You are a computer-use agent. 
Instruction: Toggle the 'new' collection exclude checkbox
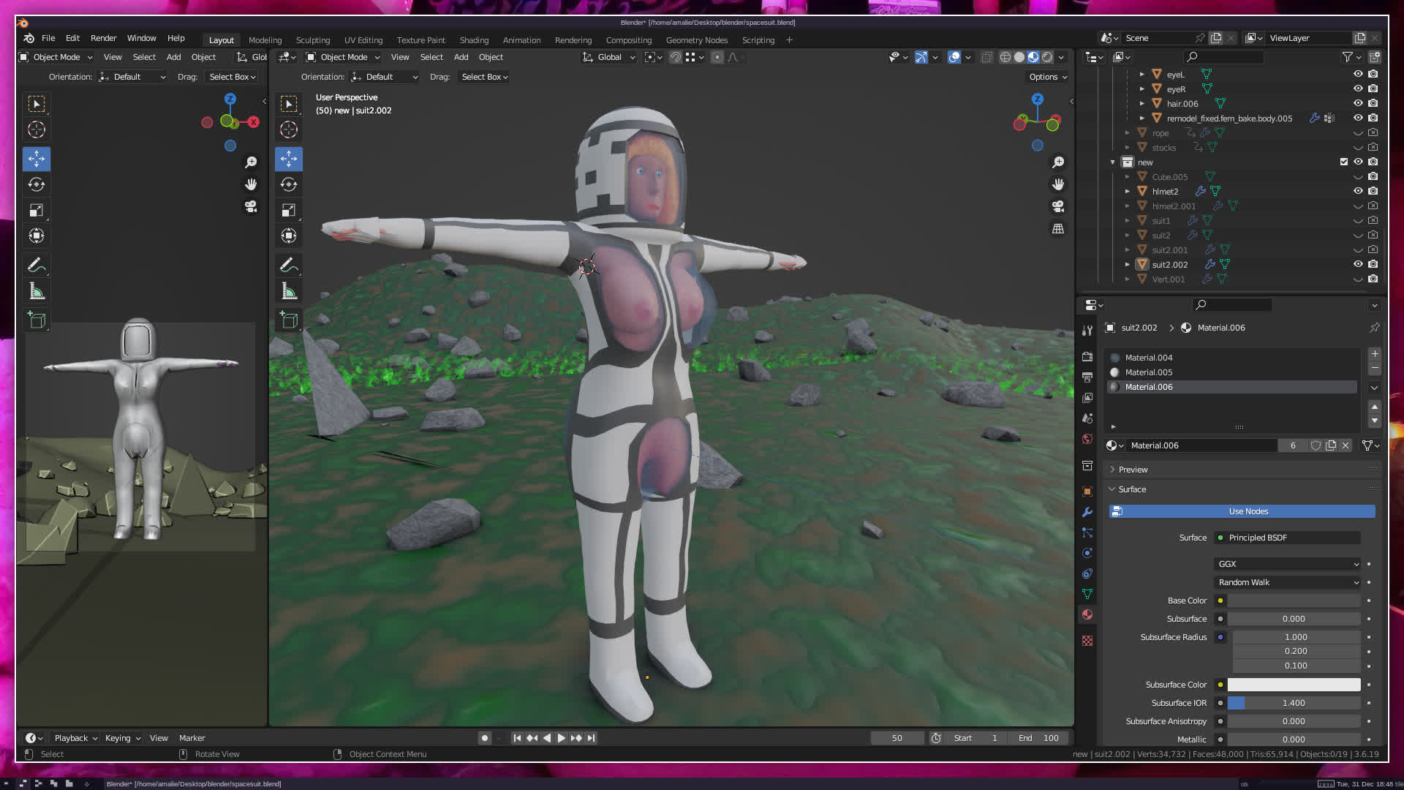coord(1343,162)
